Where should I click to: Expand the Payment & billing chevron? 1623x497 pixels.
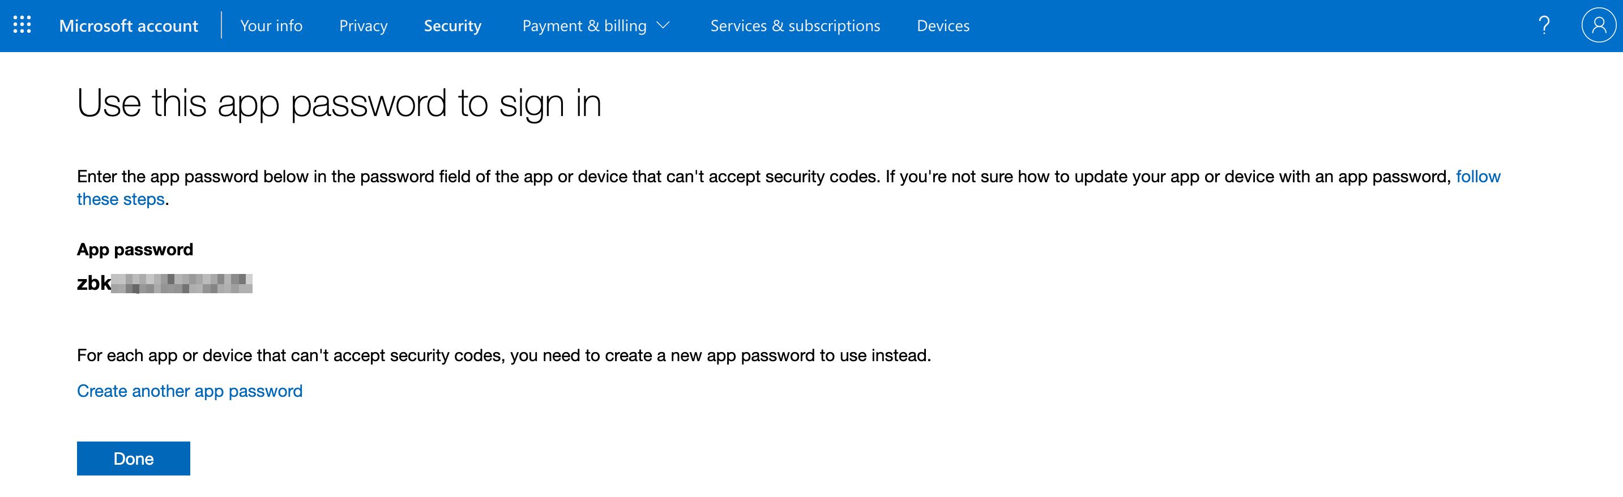point(663,25)
